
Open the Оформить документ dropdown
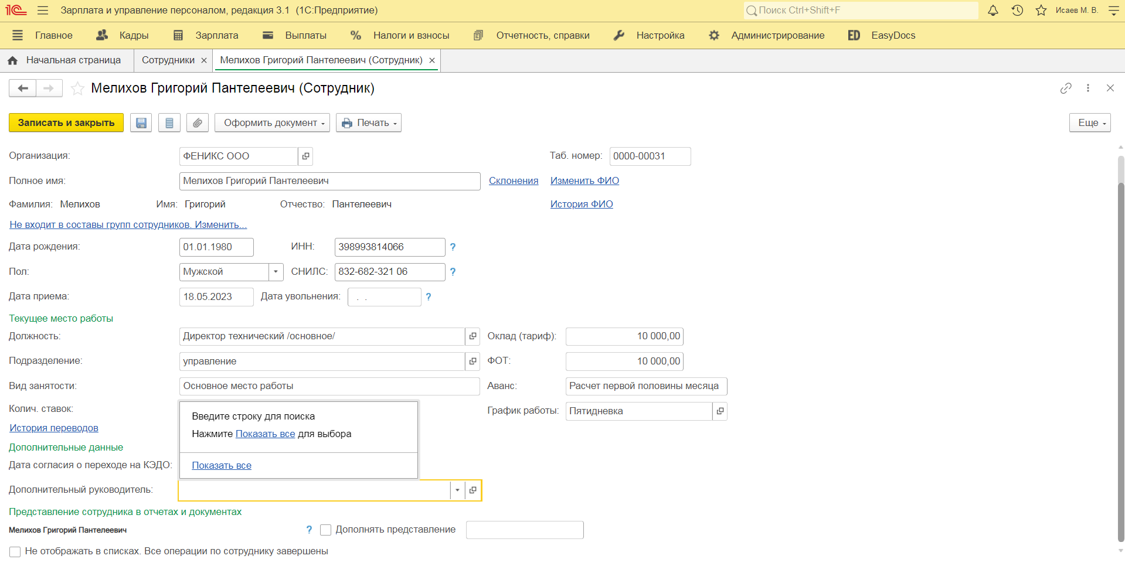click(272, 123)
